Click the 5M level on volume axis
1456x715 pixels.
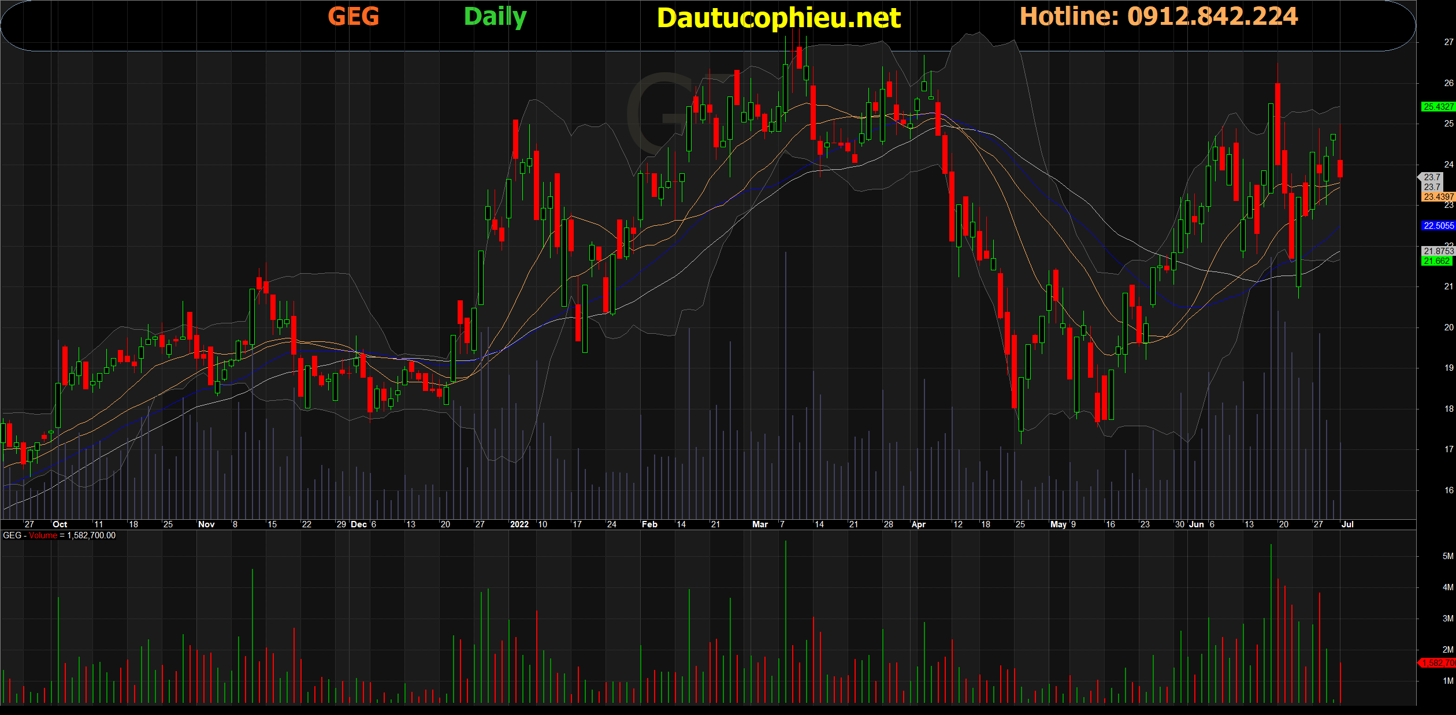pos(1447,556)
